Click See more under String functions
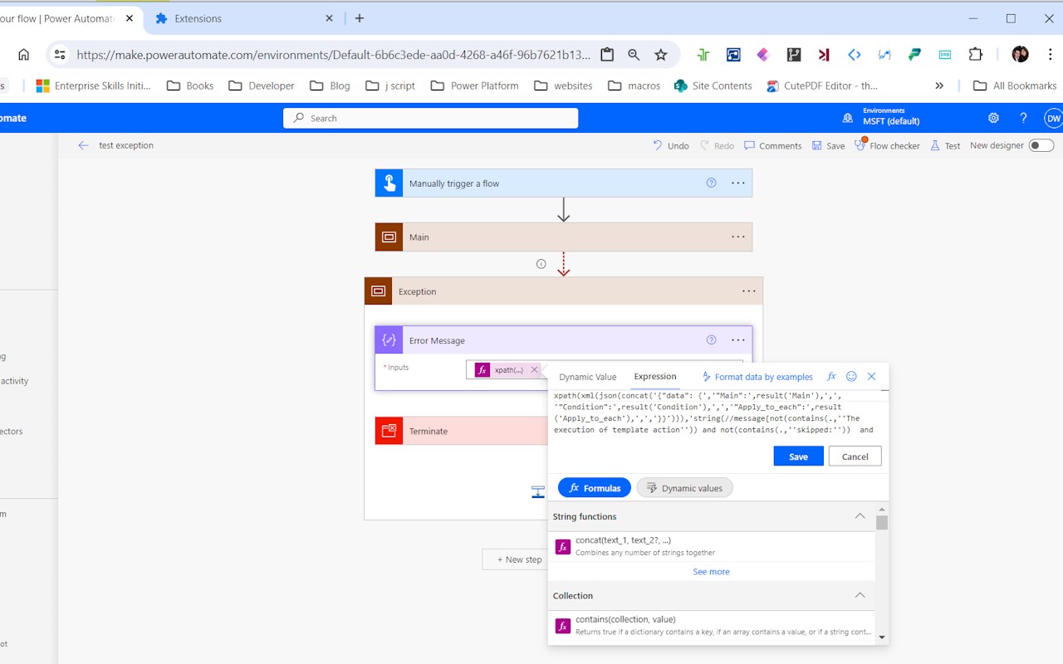The width and height of the screenshot is (1063, 664). point(711,572)
